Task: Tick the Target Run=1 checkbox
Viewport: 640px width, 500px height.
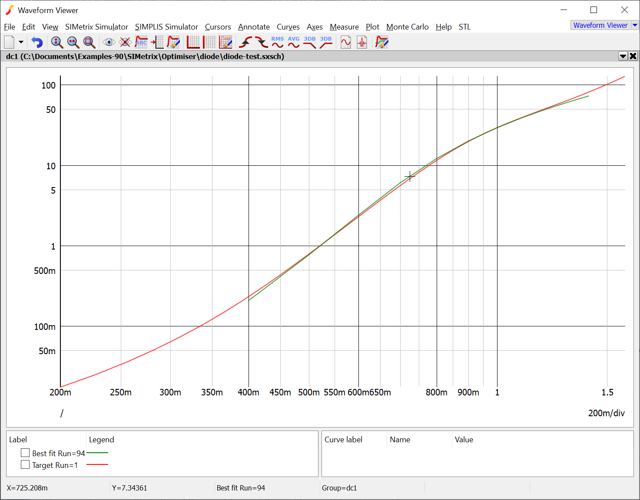Action: [x=25, y=465]
